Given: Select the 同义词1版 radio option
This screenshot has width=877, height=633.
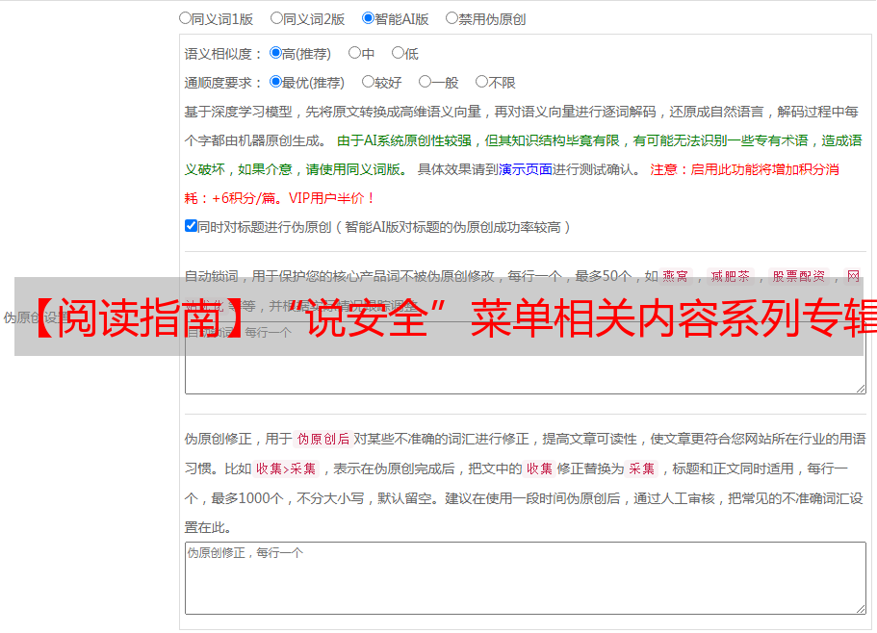Looking at the screenshot, I should 185,18.
